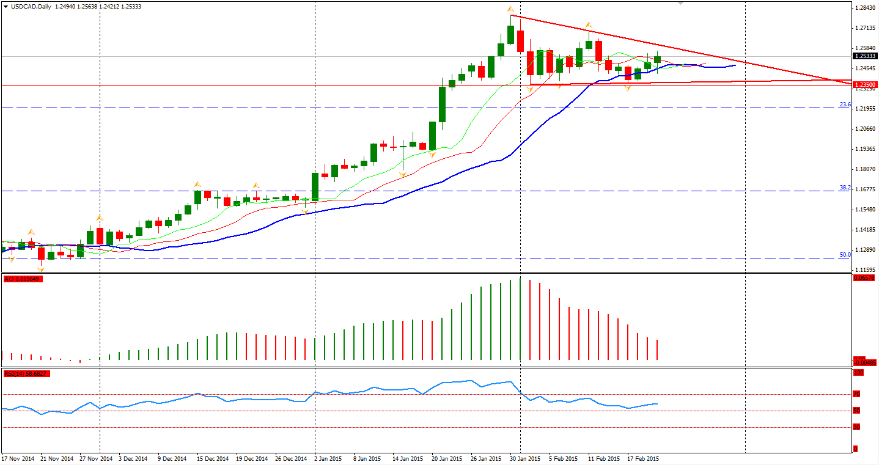
Task: Click the 1.27135 price scale value
Action: tap(867, 28)
